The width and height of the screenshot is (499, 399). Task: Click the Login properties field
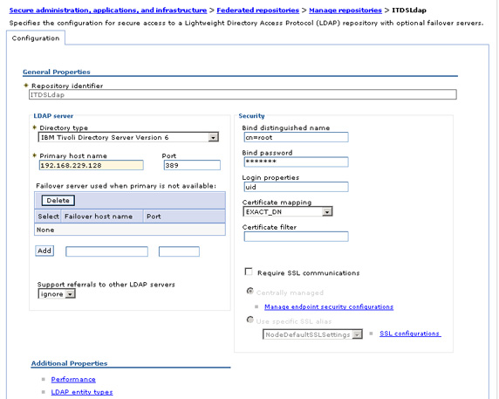296,187
